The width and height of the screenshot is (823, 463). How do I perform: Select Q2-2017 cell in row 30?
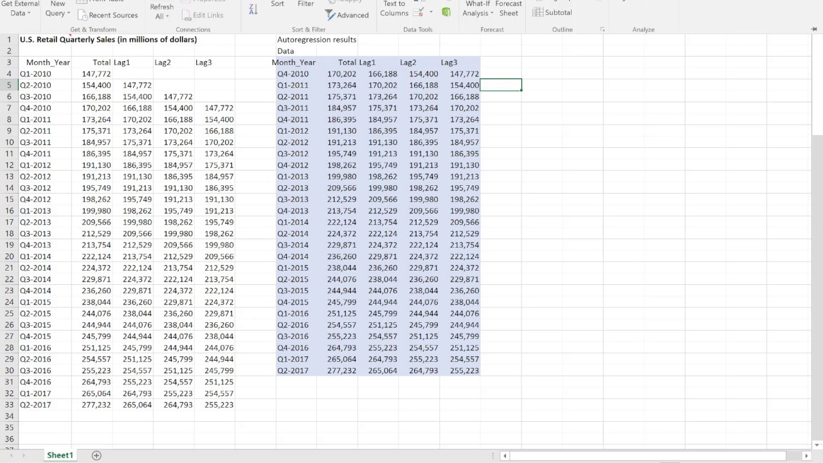pyautogui.click(x=293, y=370)
